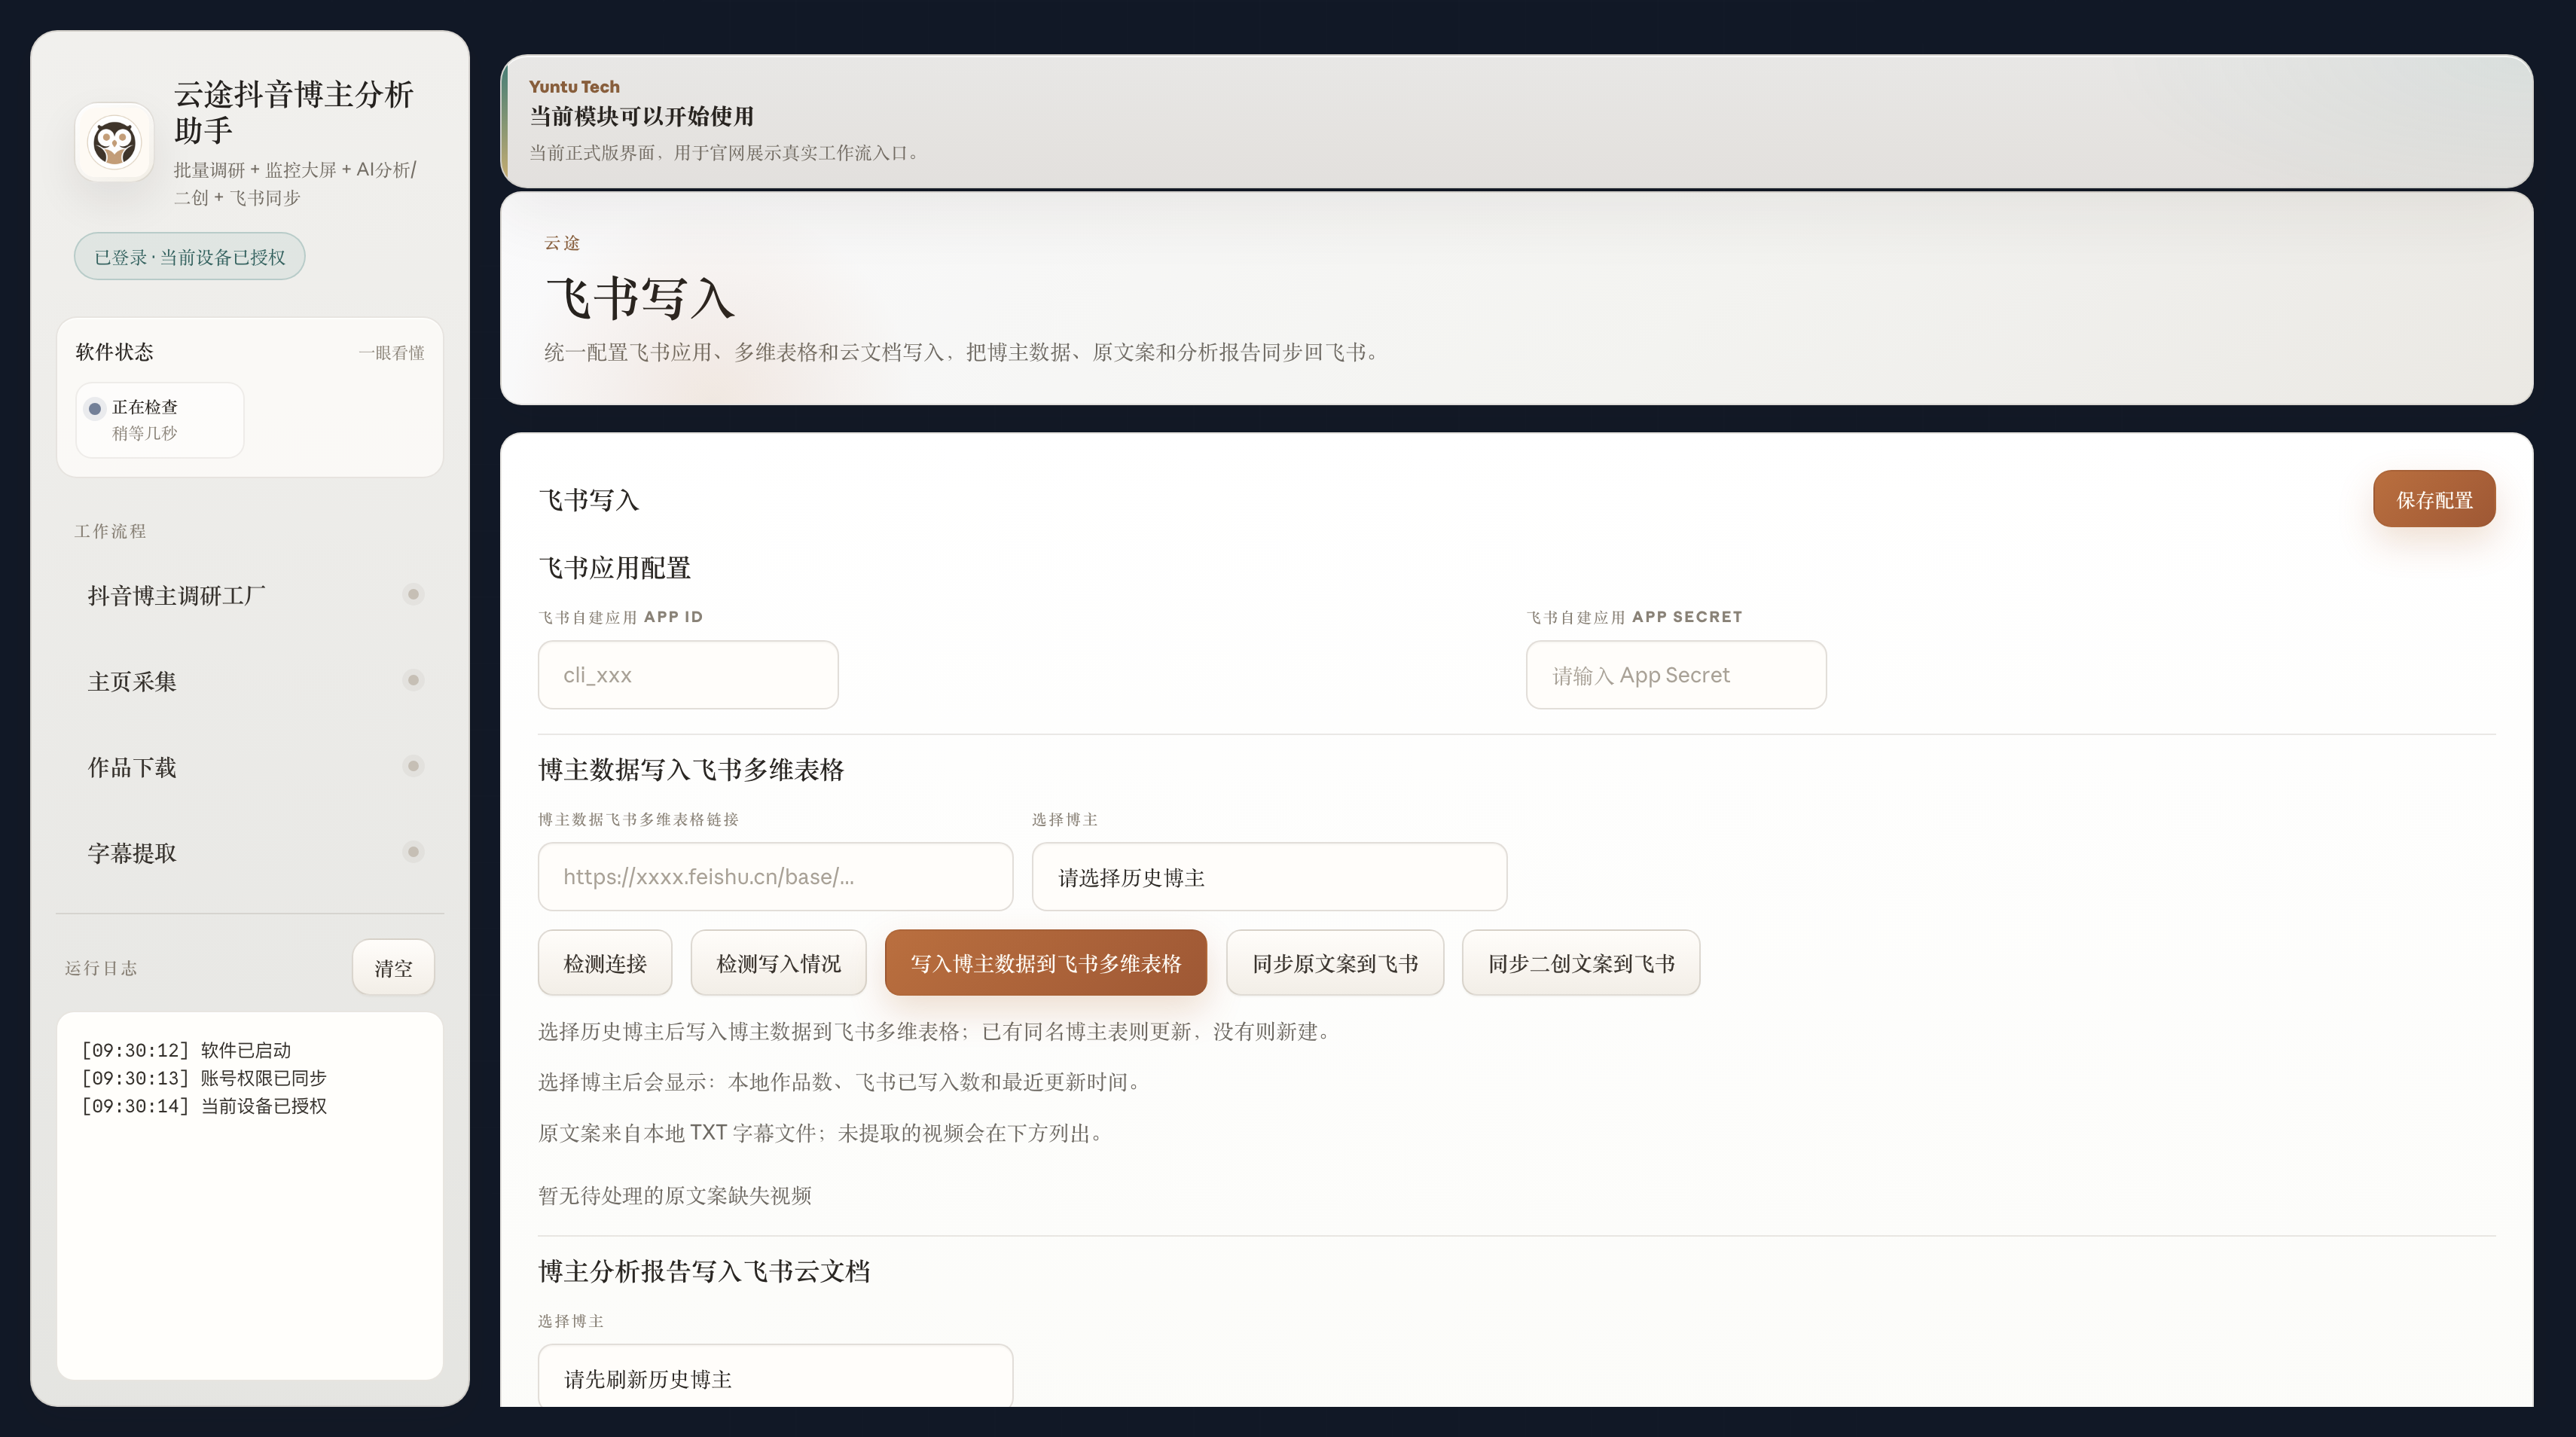Open the 请先刷新历史博主 dropdown
Viewport: 2576px width, 1437px height.
click(x=775, y=1377)
